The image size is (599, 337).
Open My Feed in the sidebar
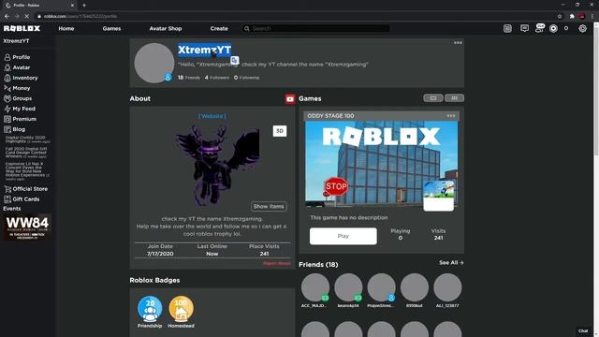tap(20, 109)
